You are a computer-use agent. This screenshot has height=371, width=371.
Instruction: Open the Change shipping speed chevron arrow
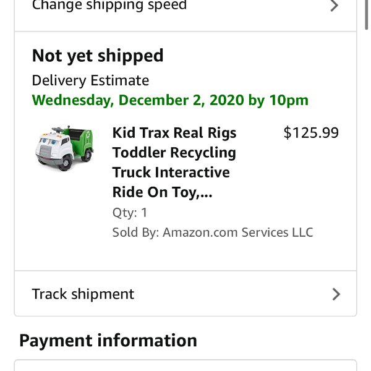coord(334,6)
